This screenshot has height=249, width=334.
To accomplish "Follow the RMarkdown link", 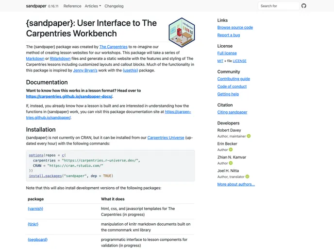I will (60, 58).
